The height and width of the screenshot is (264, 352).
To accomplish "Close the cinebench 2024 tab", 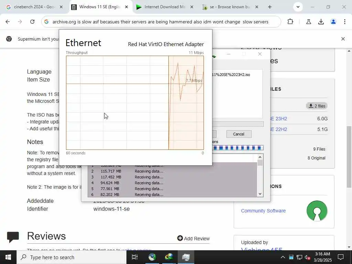I will click(61, 7).
